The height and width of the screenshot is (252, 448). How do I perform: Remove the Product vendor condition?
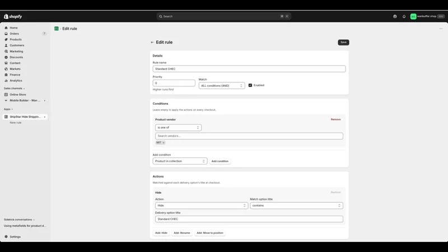click(x=335, y=119)
